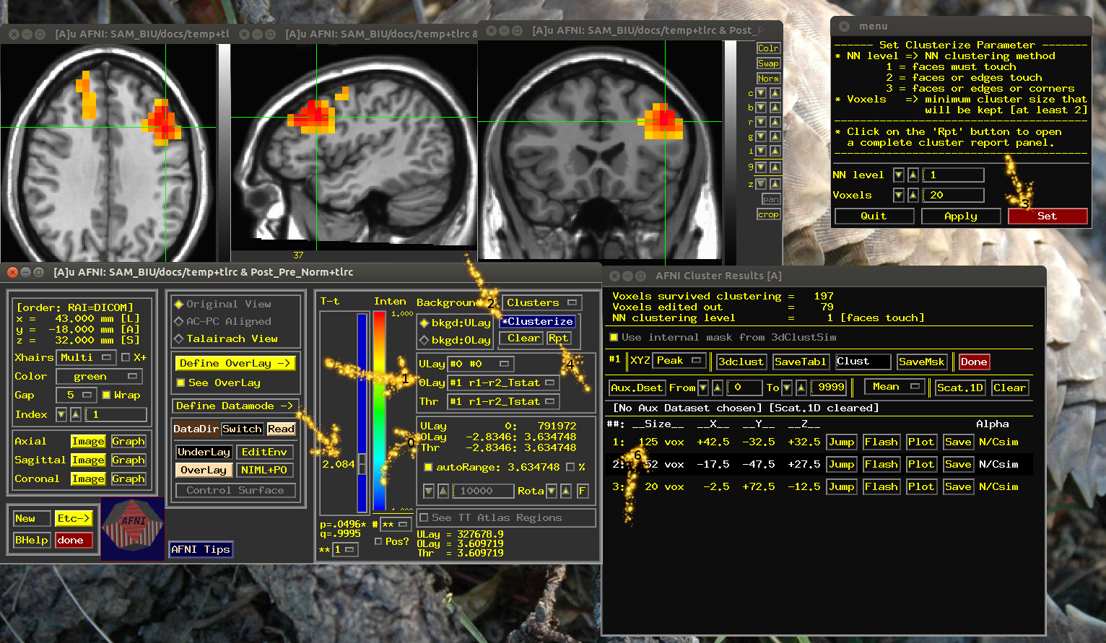Open Define Datamode panel

coord(235,406)
